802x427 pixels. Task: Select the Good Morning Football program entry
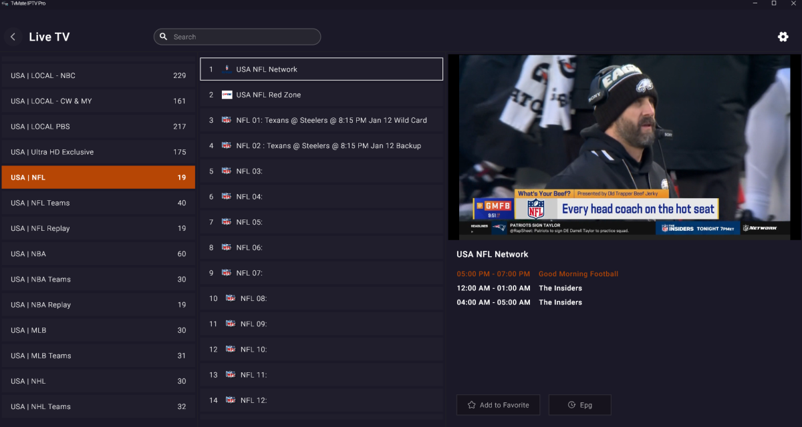coord(578,274)
